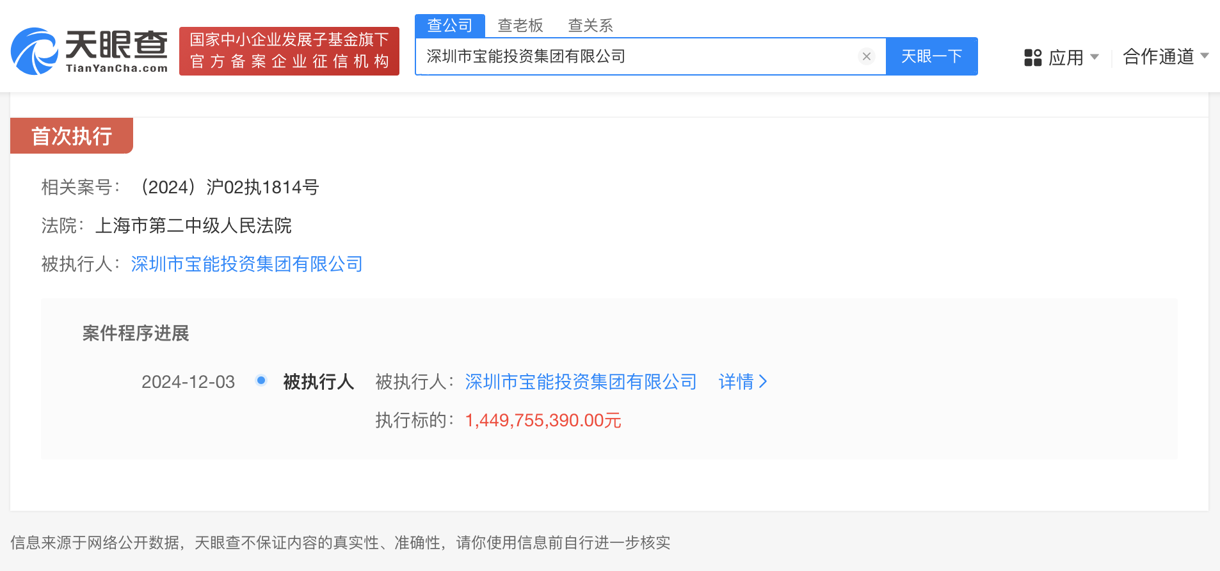Click the 天眼一下 search button
The width and height of the screenshot is (1220, 571).
click(x=932, y=56)
